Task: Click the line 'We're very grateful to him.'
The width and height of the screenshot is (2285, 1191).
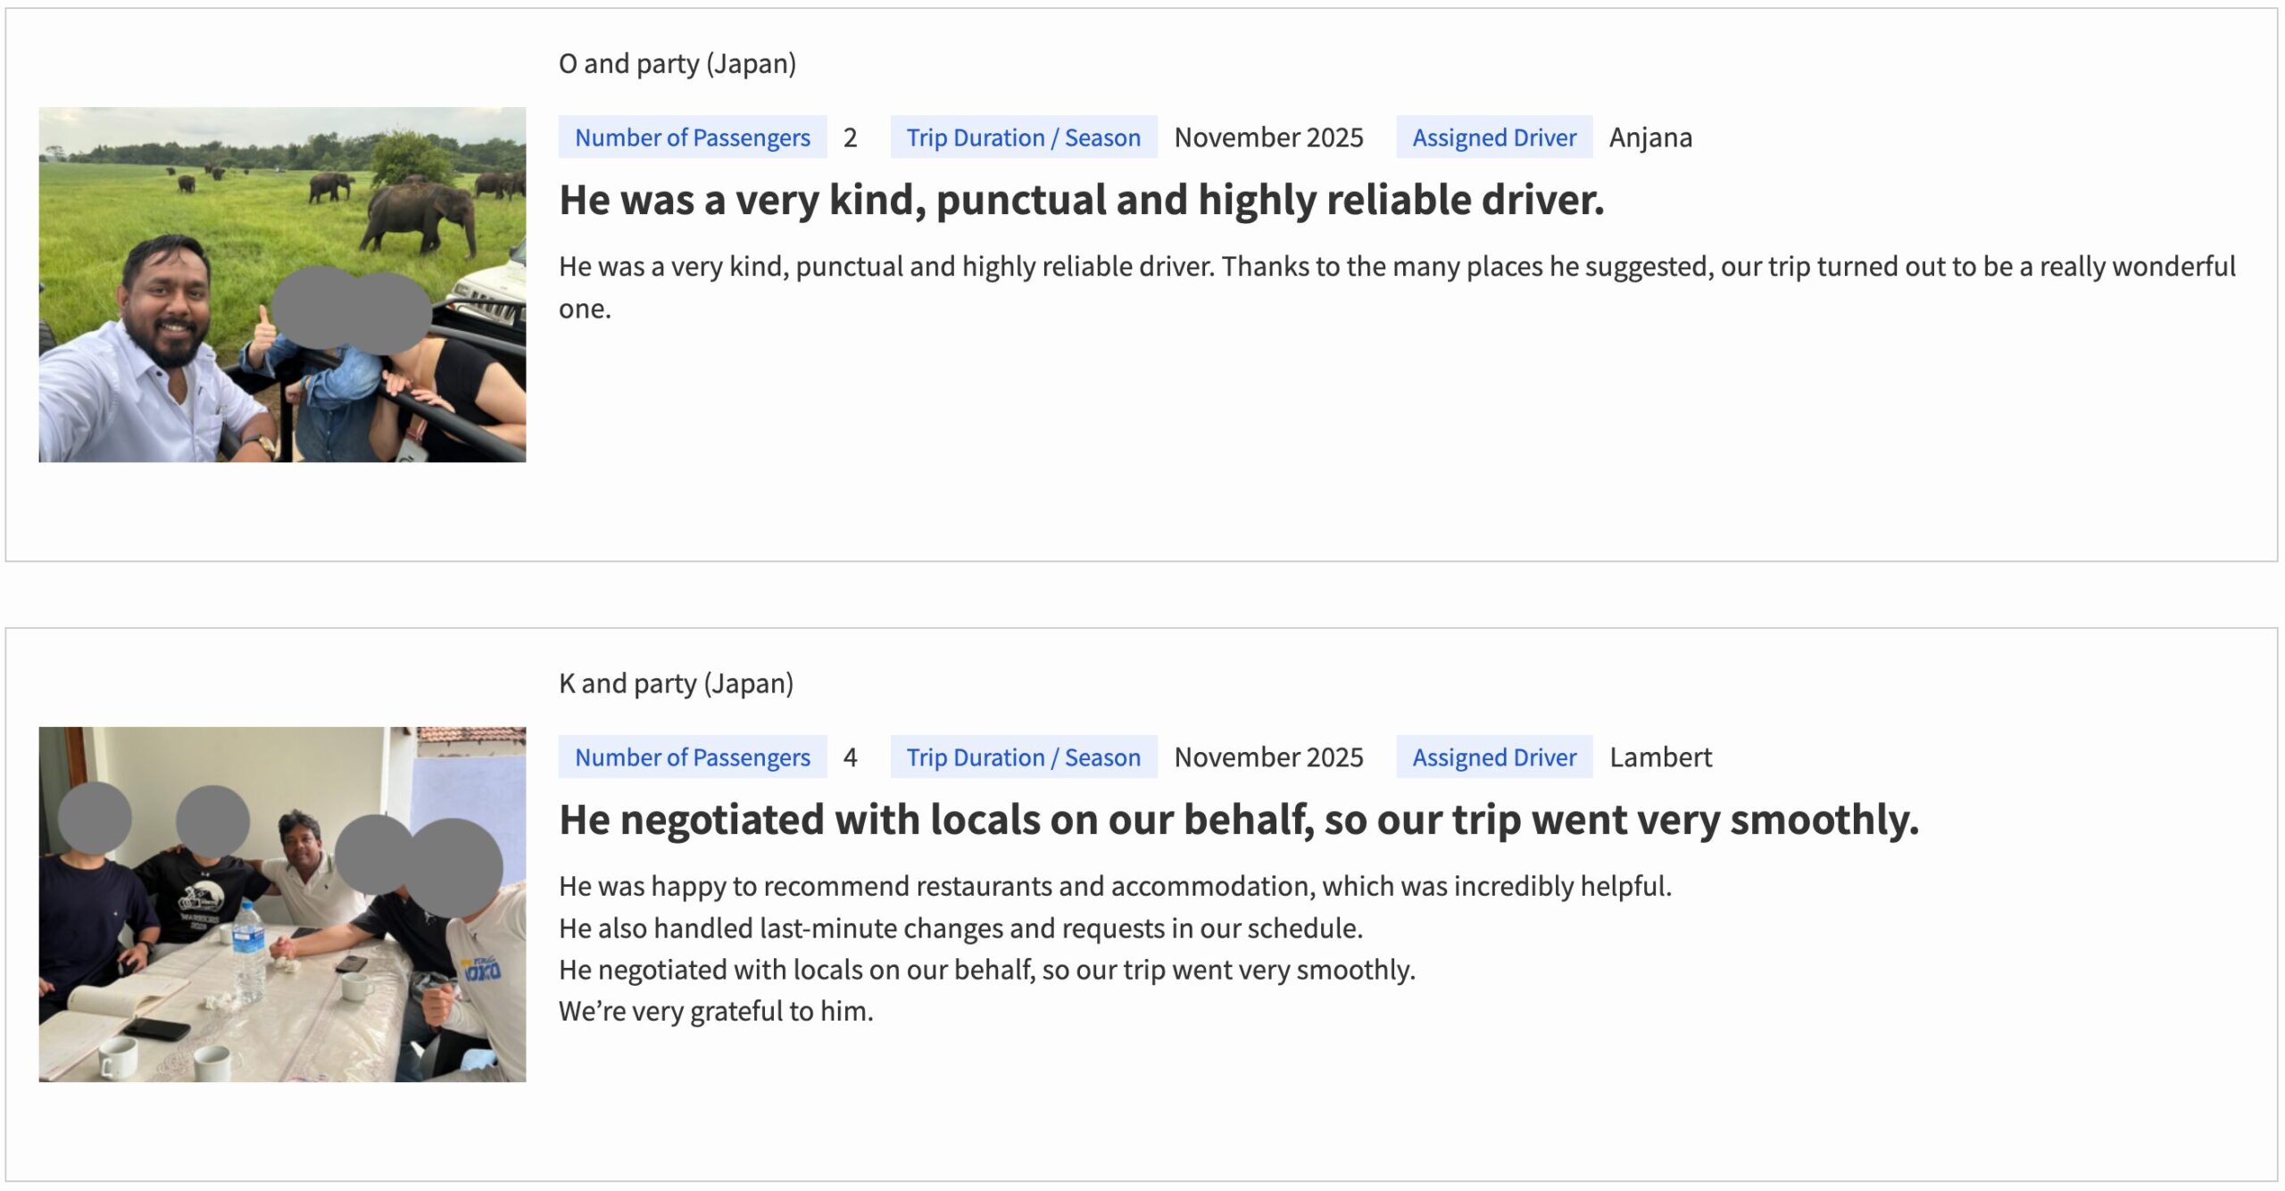Action: coord(716,1012)
